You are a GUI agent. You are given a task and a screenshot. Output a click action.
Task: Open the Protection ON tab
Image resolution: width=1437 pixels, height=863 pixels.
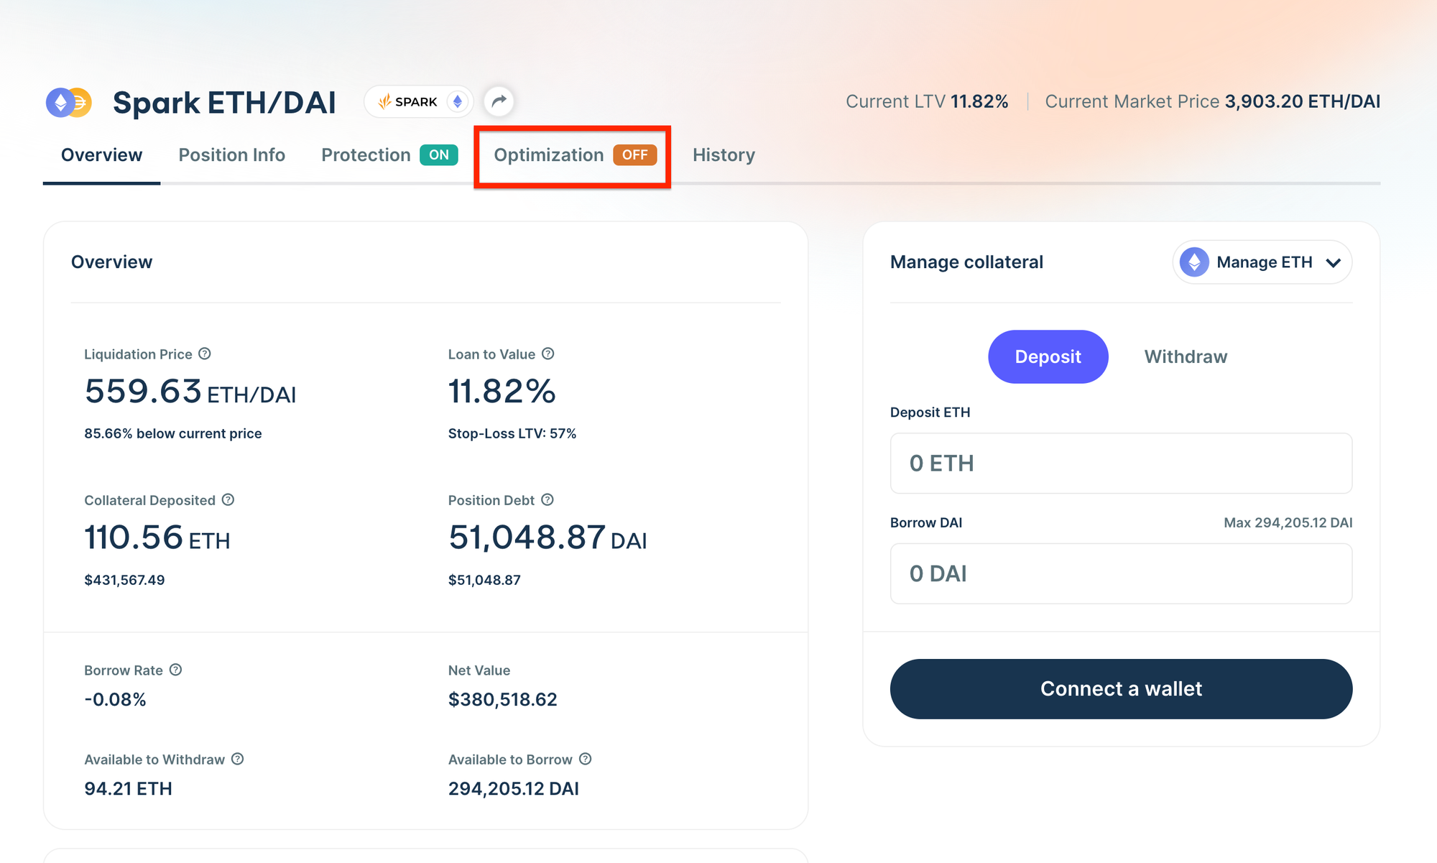tap(389, 155)
